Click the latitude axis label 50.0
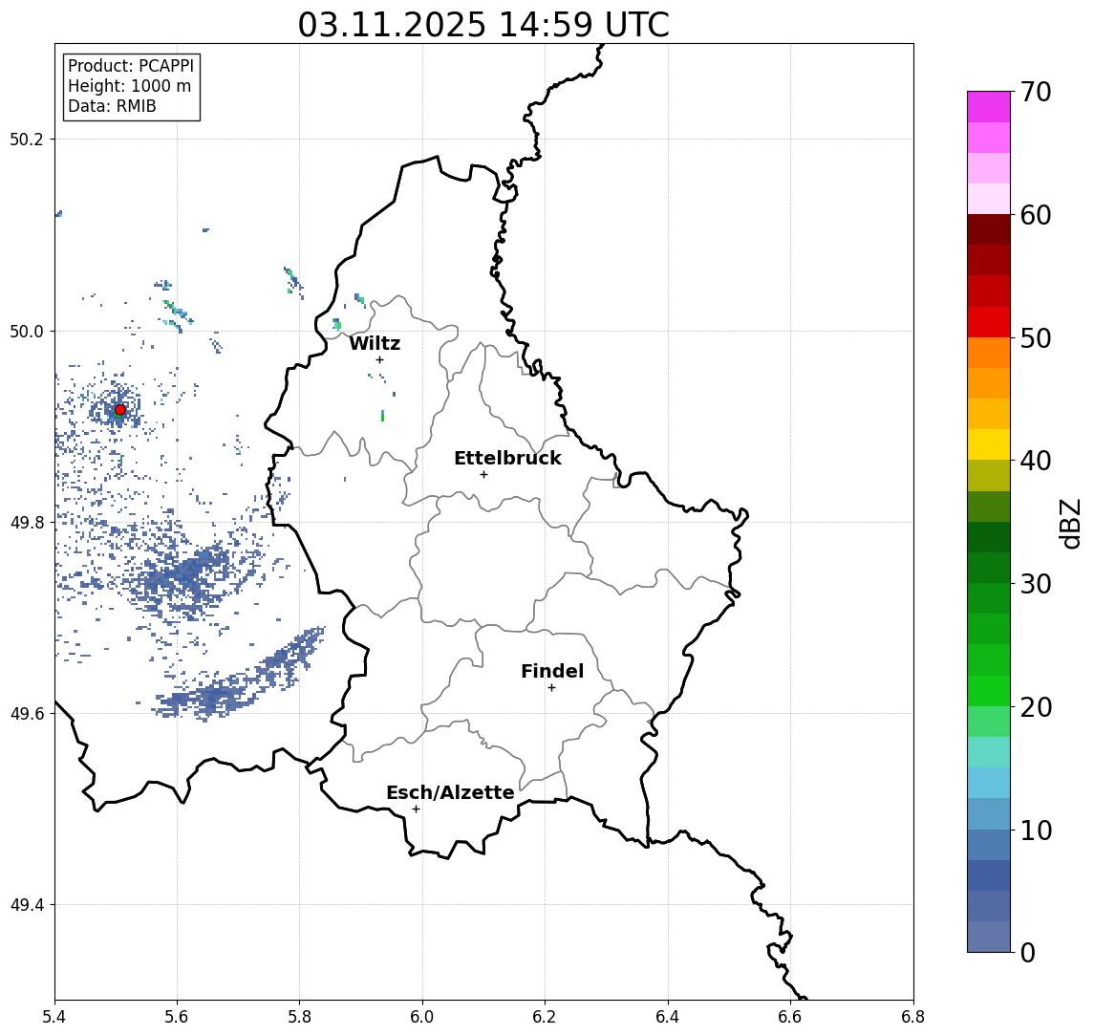 [27, 331]
